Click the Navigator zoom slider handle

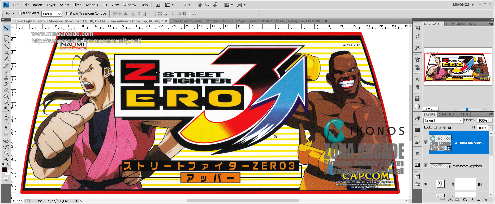(x=467, y=109)
